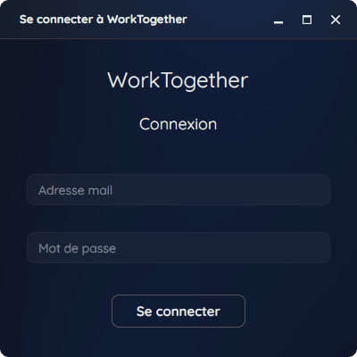Maximize the WorkTogether login window
This screenshot has height=357, width=357.
pyautogui.click(x=307, y=20)
